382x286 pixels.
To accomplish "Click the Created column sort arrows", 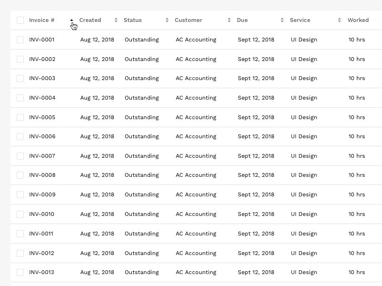I will [116, 20].
